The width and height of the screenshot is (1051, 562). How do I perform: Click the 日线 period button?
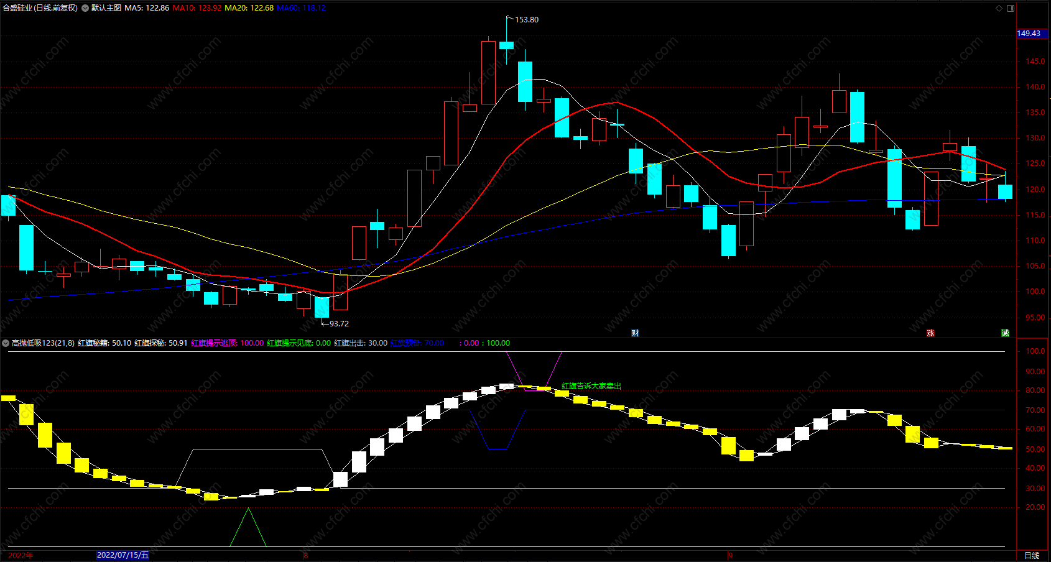click(1032, 555)
